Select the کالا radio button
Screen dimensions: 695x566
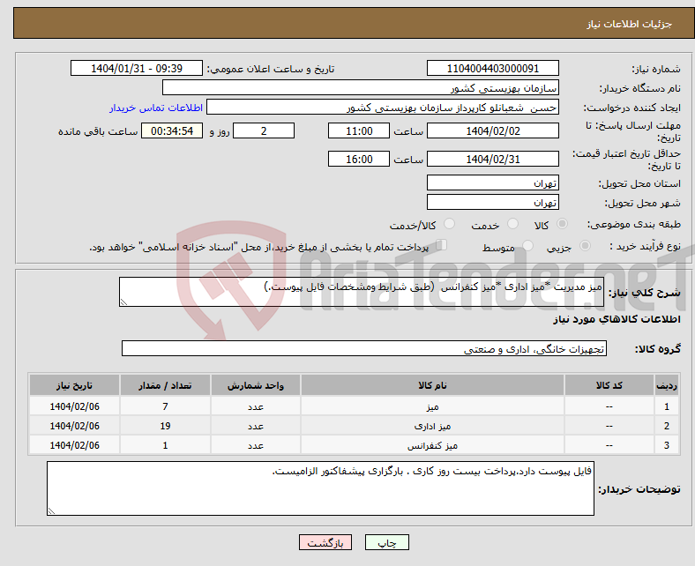(x=562, y=224)
